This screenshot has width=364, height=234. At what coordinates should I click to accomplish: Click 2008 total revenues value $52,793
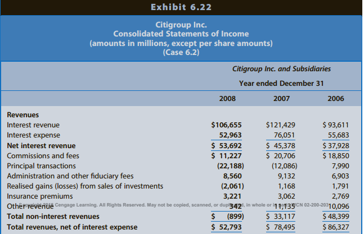tap(226, 227)
